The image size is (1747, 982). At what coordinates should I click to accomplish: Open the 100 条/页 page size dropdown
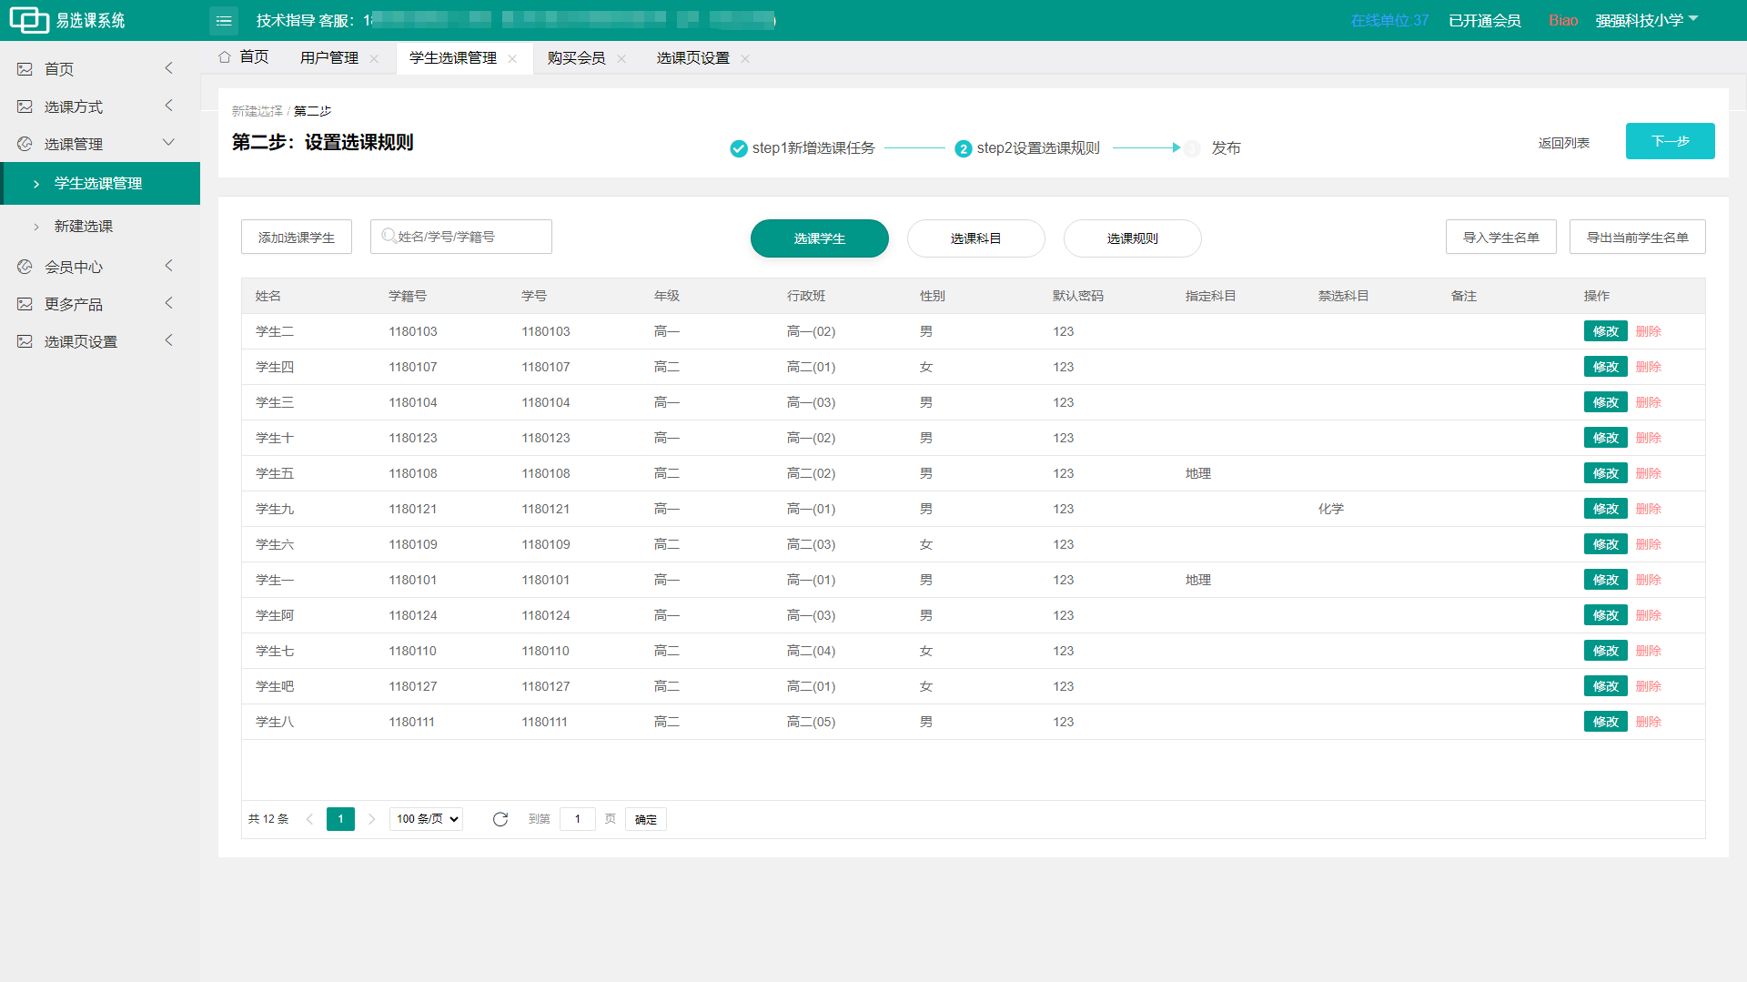427,819
